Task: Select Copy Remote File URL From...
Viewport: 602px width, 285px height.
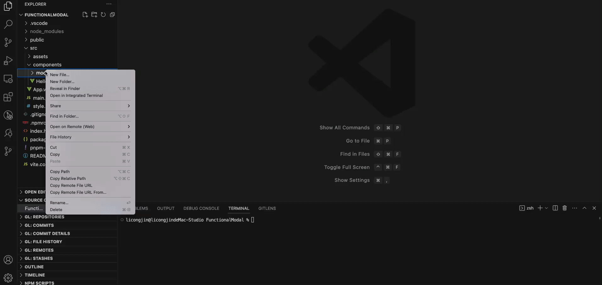Action: [x=90, y=192]
